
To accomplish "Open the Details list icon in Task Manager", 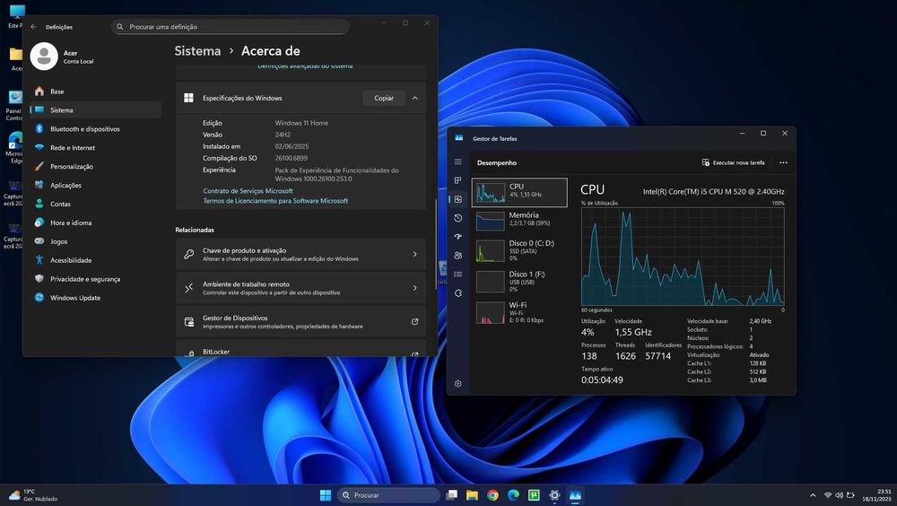I will tap(457, 275).
